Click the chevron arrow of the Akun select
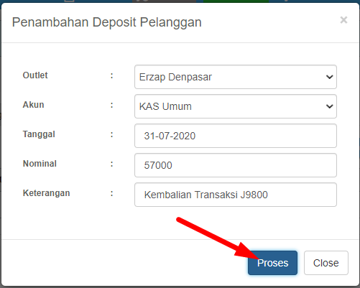 point(330,106)
